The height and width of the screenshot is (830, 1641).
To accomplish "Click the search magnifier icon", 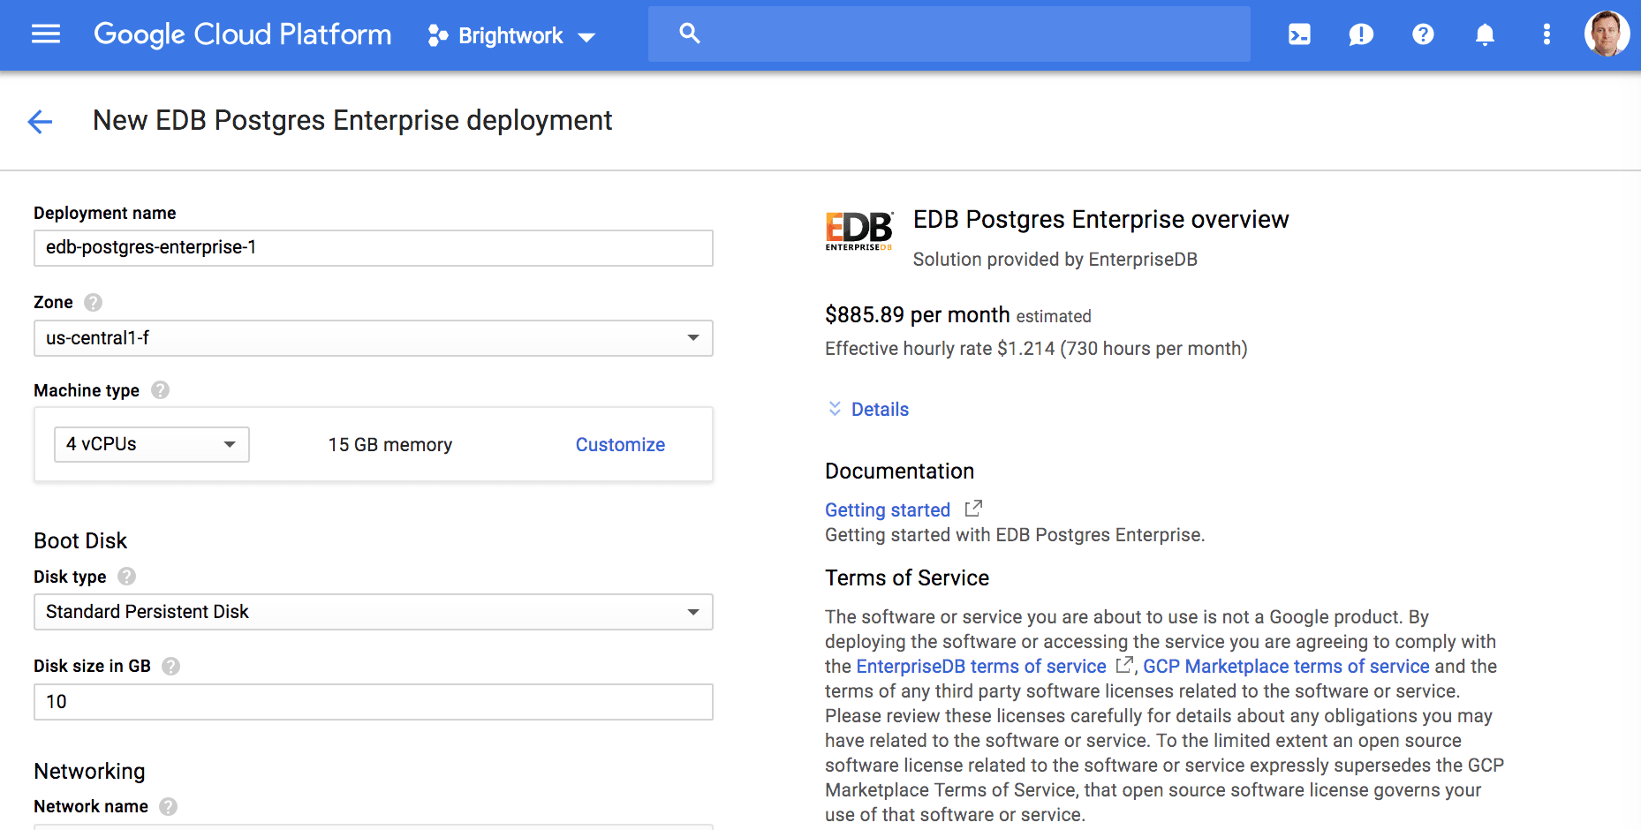I will 690,34.
